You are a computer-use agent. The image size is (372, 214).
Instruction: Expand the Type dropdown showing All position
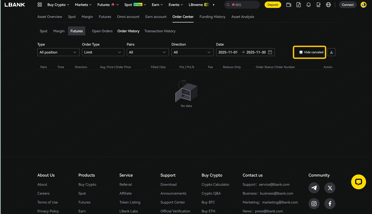pyautogui.click(x=58, y=52)
